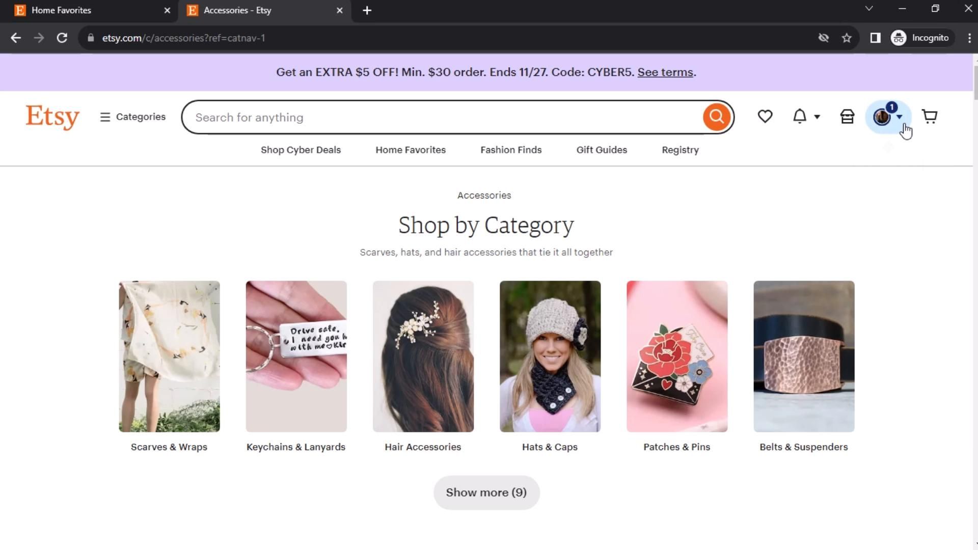The height and width of the screenshot is (550, 978).
Task: Expand the Categories hamburger menu
Action: pyautogui.click(x=133, y=117)
